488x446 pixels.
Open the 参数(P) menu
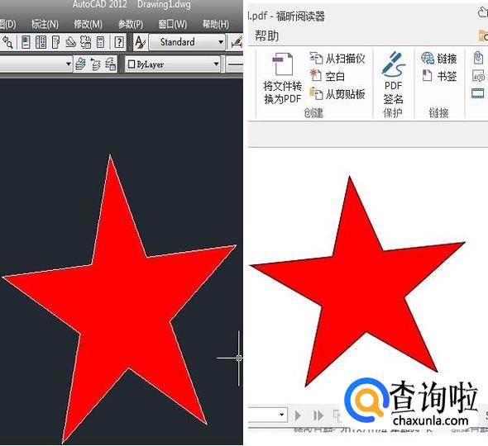pos(131,24)
